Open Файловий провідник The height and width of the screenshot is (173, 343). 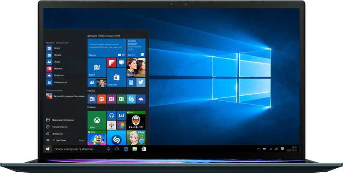click(60, 120)
